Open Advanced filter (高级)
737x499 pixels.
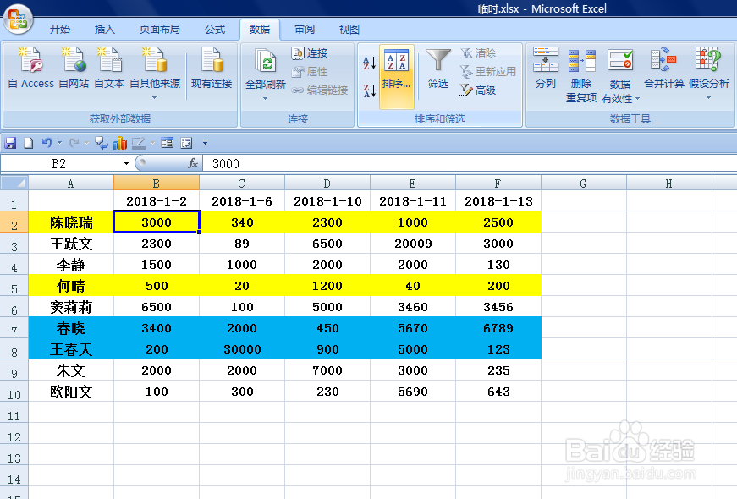[478, 90]
